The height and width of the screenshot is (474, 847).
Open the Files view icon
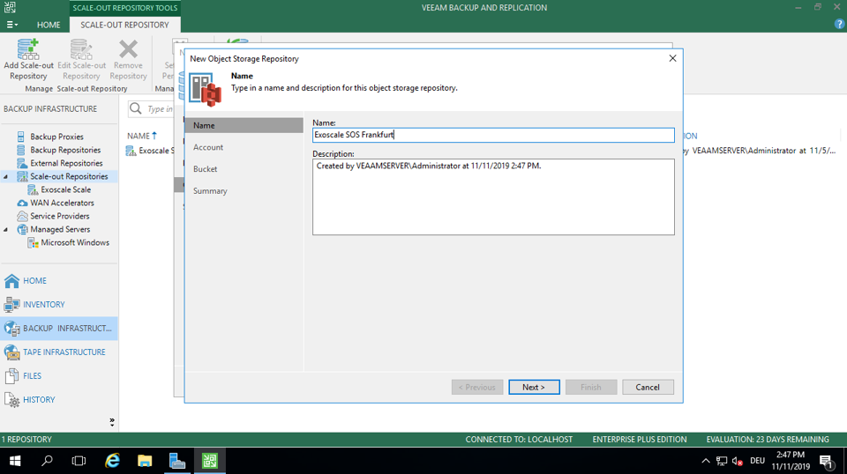pyautogui.click(x=11, y=376)
